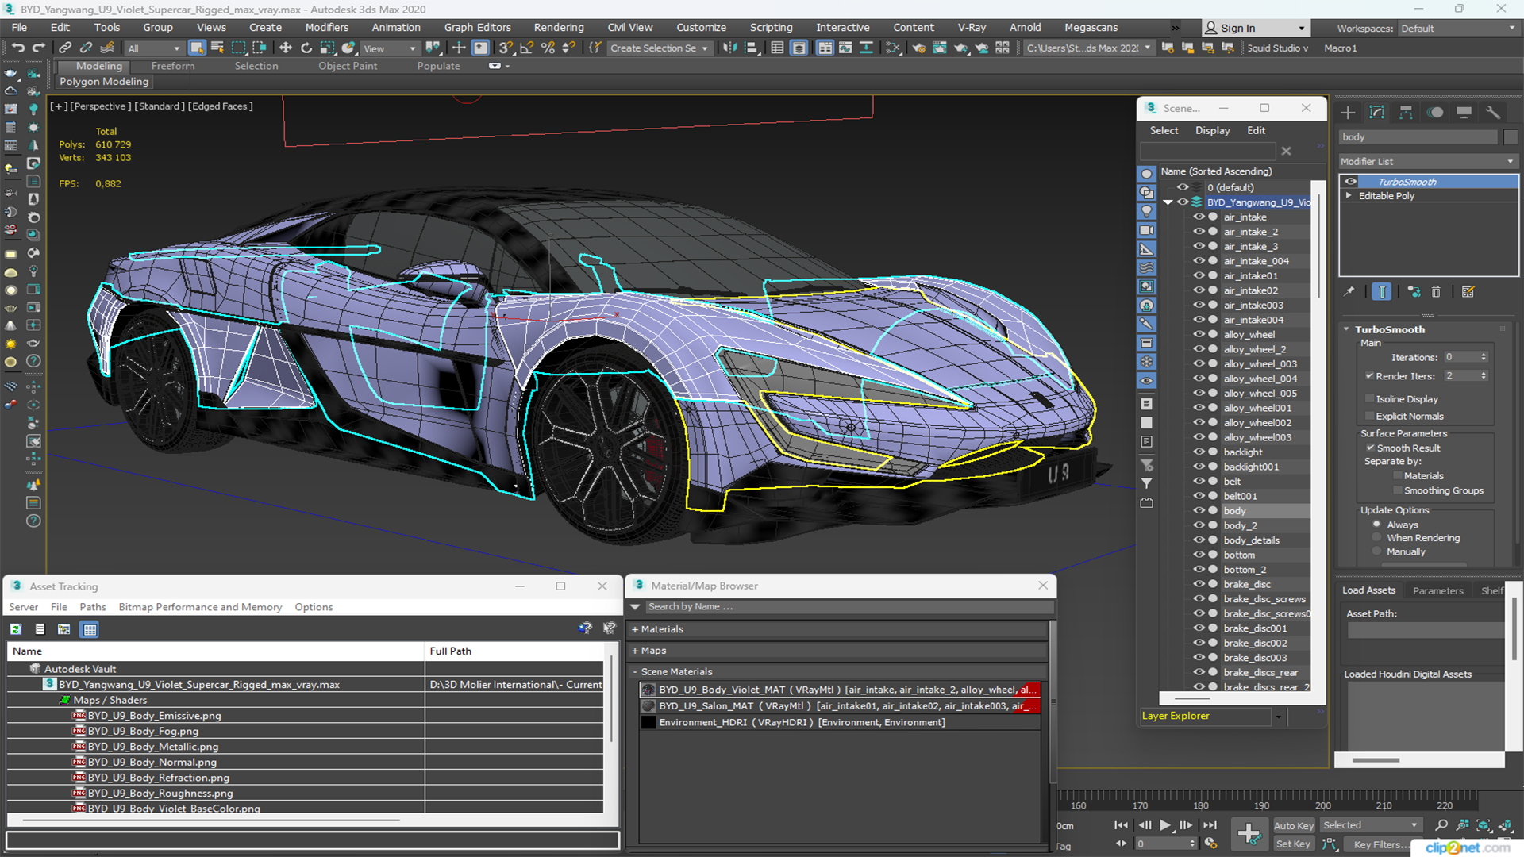This screenshot has width=1524, height=857.
Task: Open Paths menu in Asset Tracking
Action: (93, 607)
